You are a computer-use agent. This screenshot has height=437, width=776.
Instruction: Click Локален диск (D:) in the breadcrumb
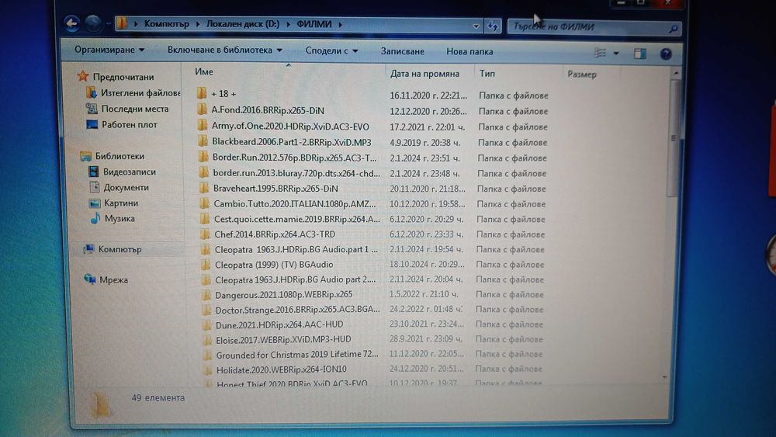tap(242, 24)
